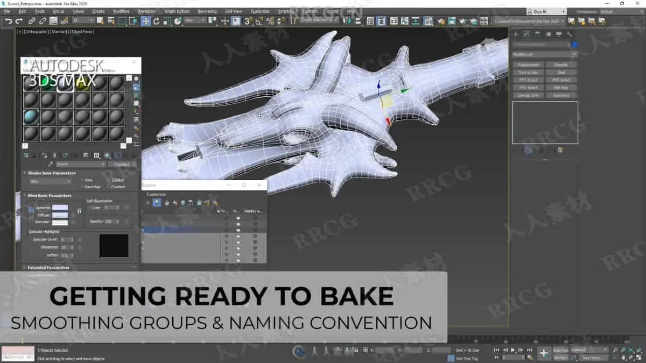Open the Customize menu in Scene Explorer

(156, 194)
